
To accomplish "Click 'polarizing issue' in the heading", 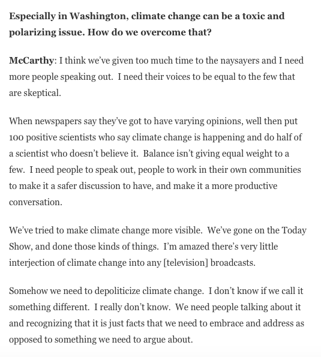I will tap(47, 32).
